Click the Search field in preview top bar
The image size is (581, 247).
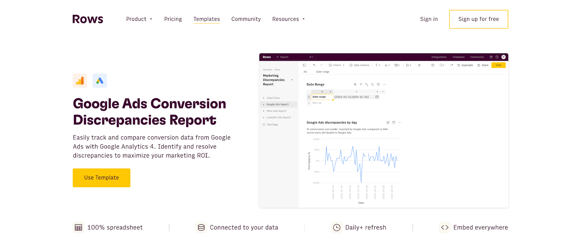click(x=295, y=57)
